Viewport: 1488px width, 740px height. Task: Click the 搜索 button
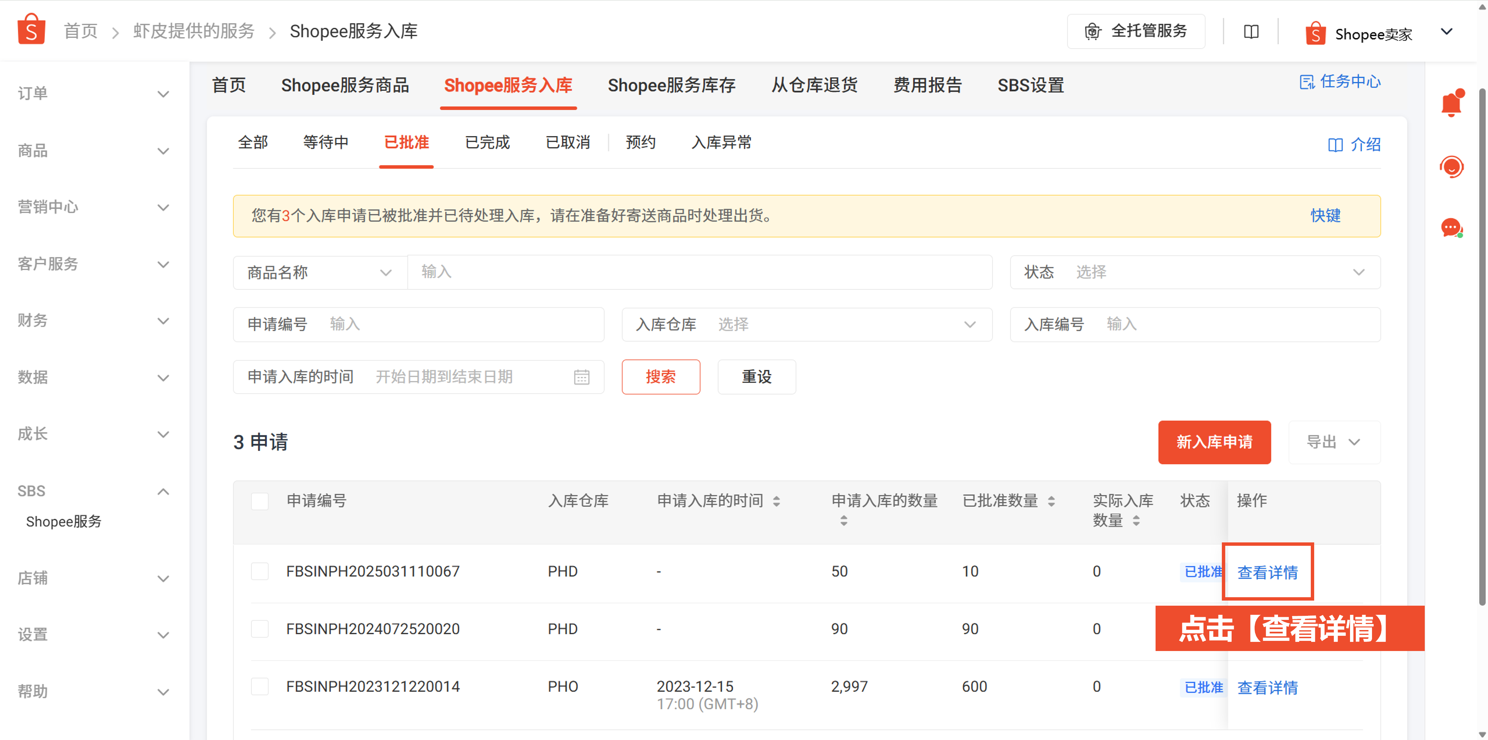click(661, 377)
